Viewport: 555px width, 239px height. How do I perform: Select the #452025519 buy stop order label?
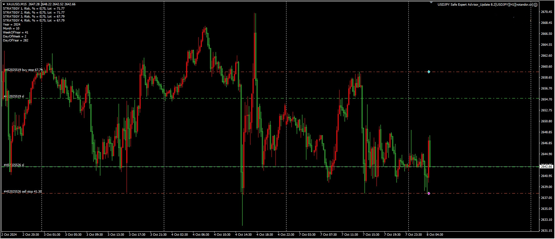(23, 70)
